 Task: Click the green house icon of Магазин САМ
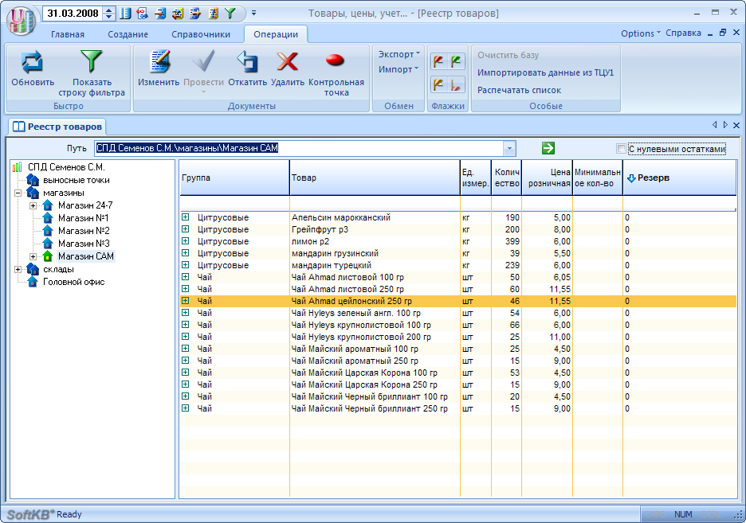[x=48, y=256]
